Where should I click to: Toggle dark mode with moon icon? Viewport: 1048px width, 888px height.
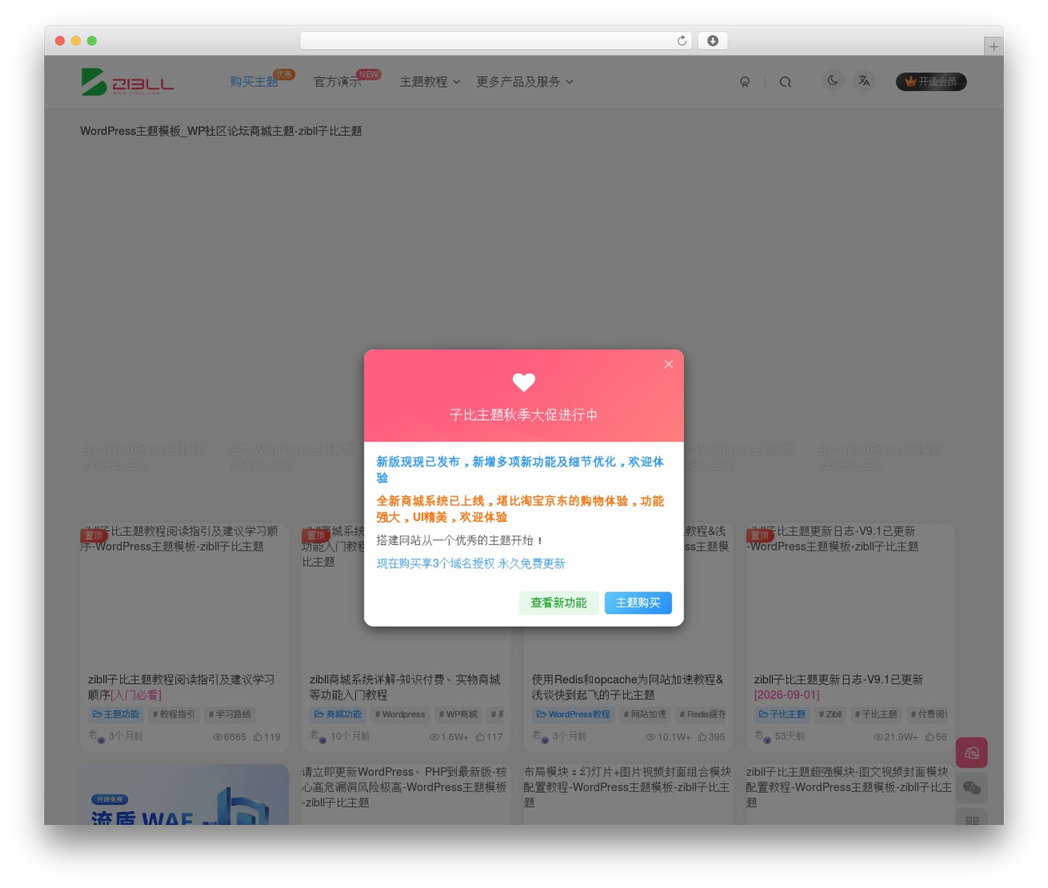point(833,80)
